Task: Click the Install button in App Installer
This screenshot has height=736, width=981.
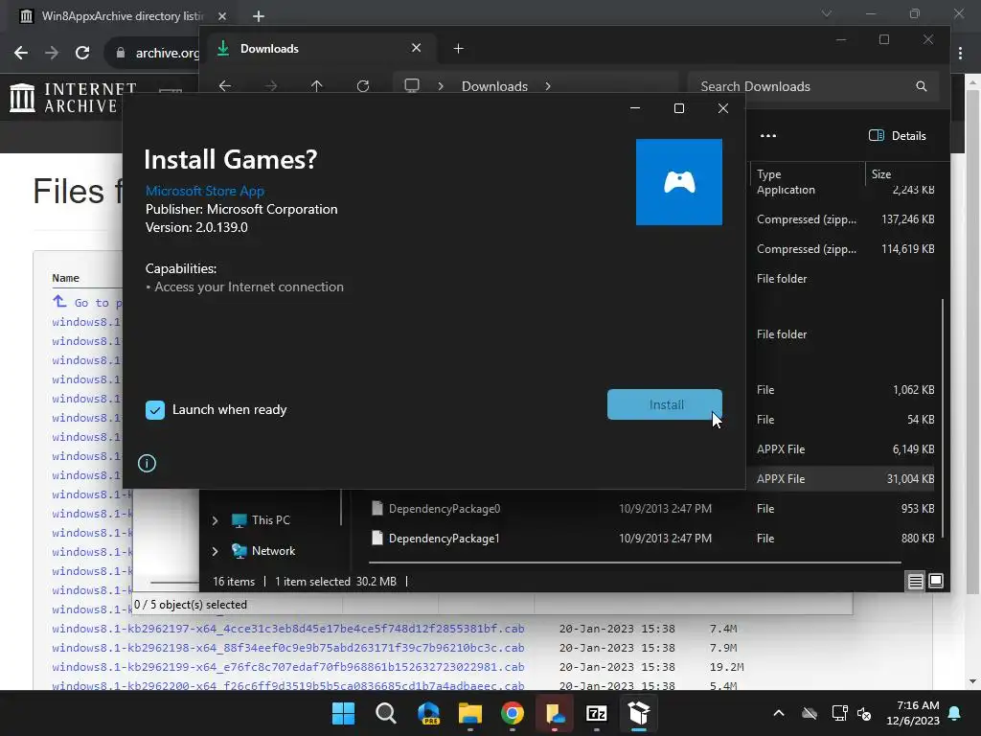Action: coord(665,405)
